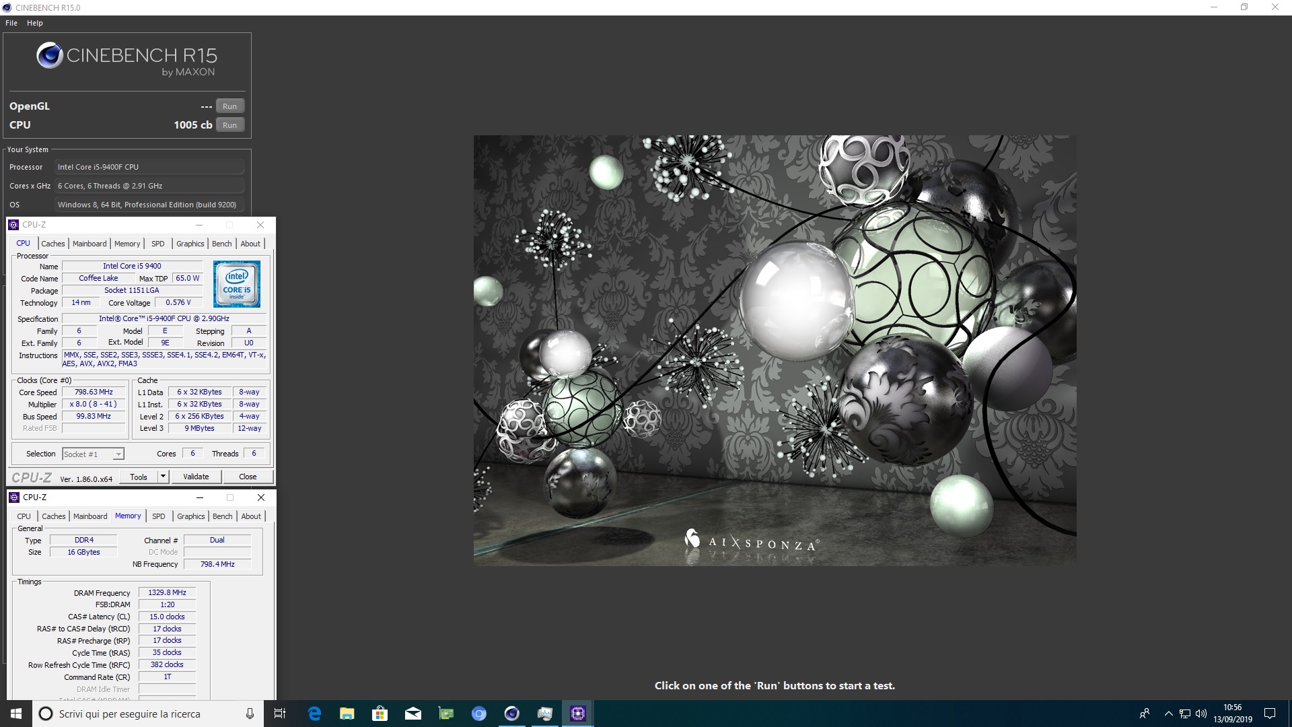
Task: Show hidden system tray icons chevron
Action: [1168, 714]
